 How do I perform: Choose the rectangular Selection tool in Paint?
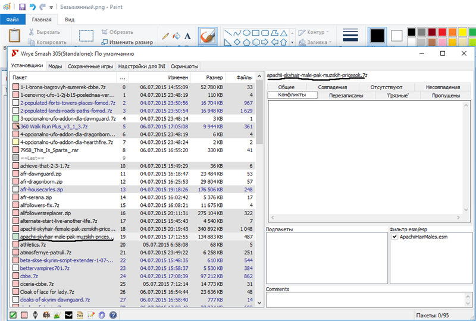coord(86,36)
